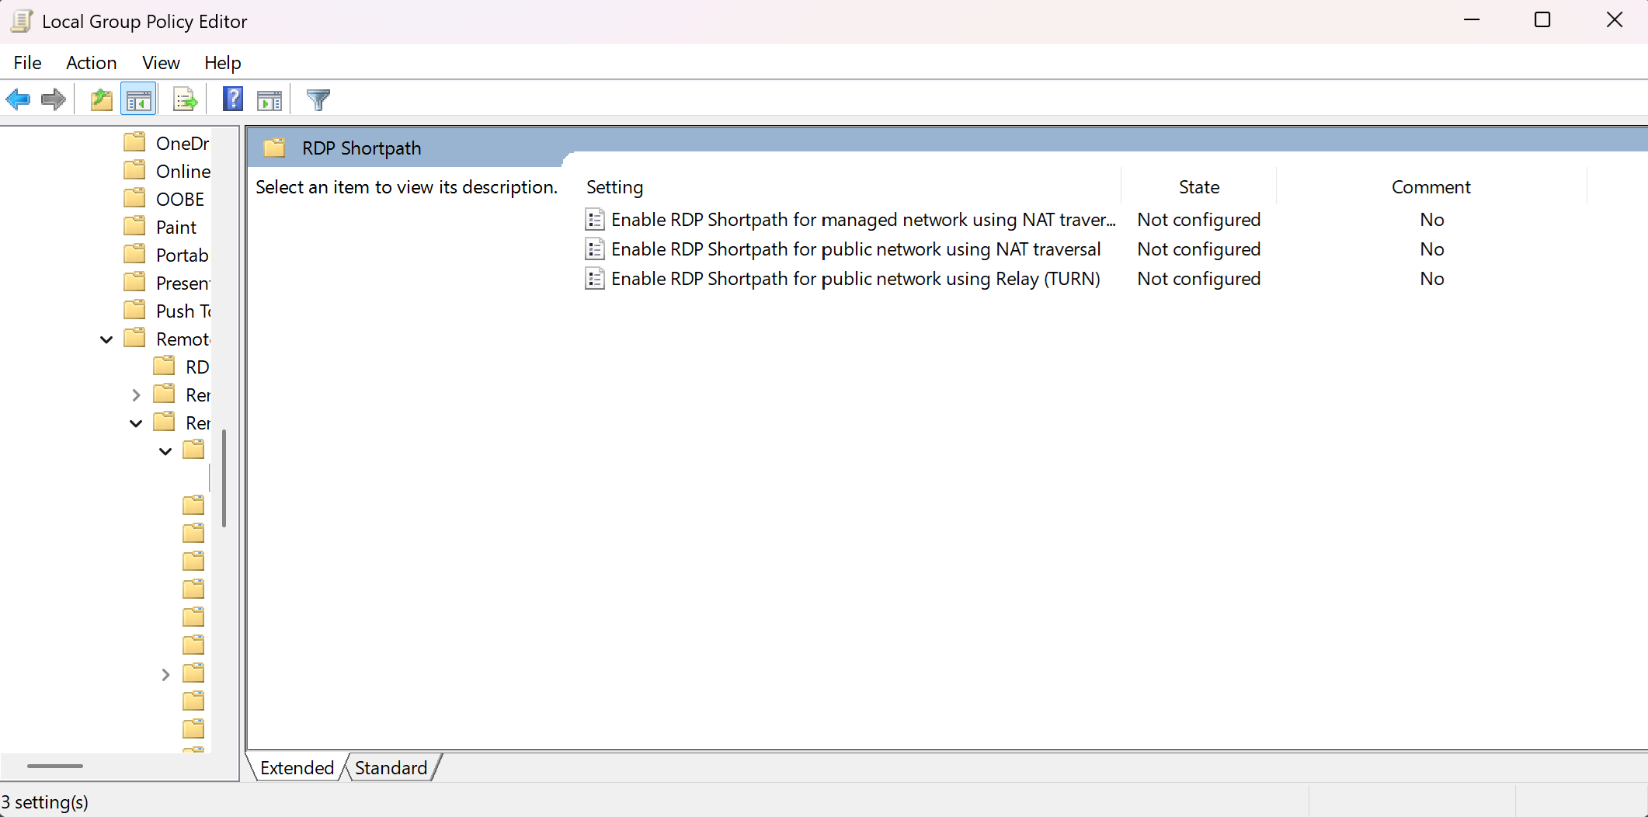The image size is (1648, 817).
Task: Click the Local Group Policy Editor title bar icon
Action: pos(21,21)
